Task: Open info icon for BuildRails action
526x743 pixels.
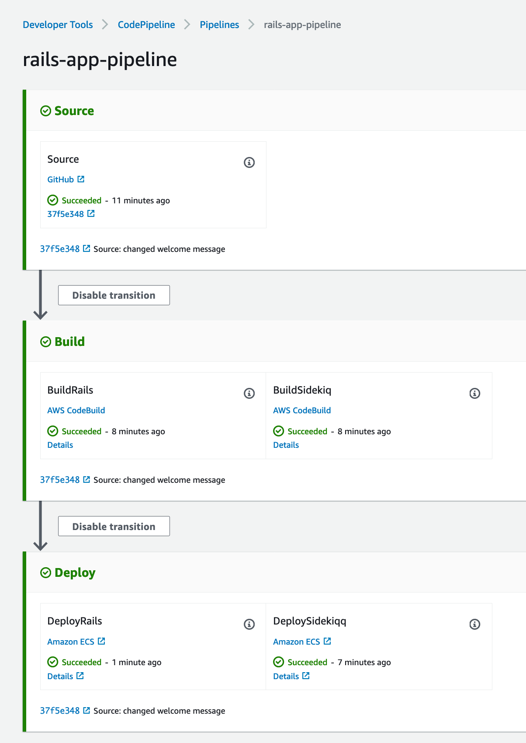Action: tap(249, 394)
